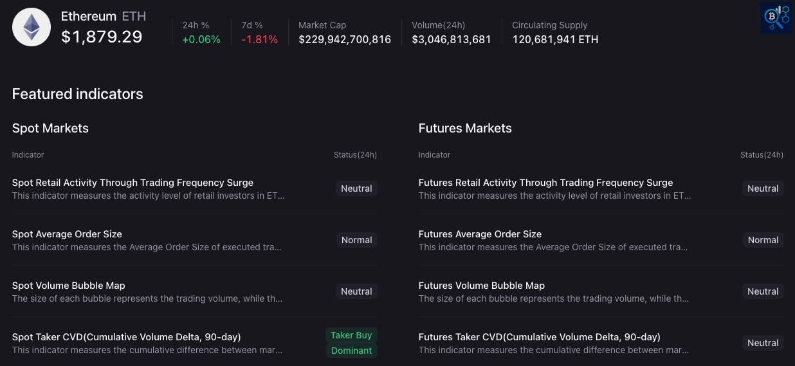Click Neutral badge for Spot Retail Activity
Image resolution: width=795 pixels, height=366 pixels.
tap(356, 188)
